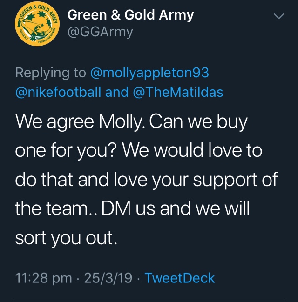Go to the @TheMatildas mention
Image resolution: width=298 pixels, height=302 pixels.
(178, 92)
